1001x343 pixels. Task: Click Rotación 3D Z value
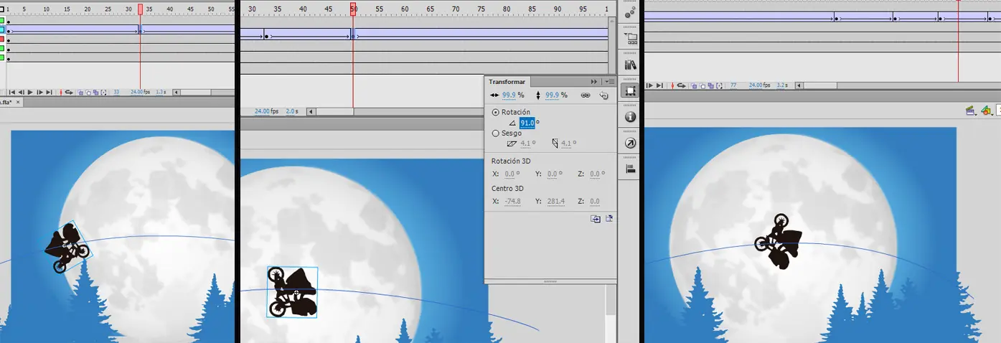pos(596,174)
